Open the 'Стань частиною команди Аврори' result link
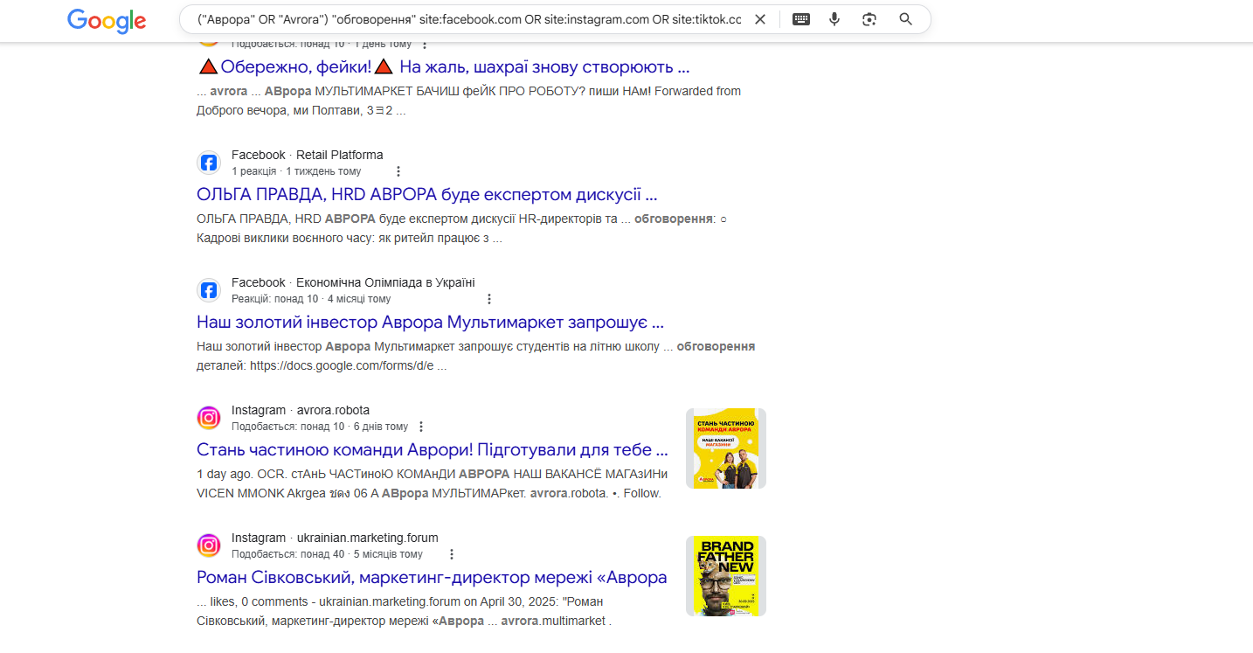The image size is (1253, 653). click(x=433, y=449)
